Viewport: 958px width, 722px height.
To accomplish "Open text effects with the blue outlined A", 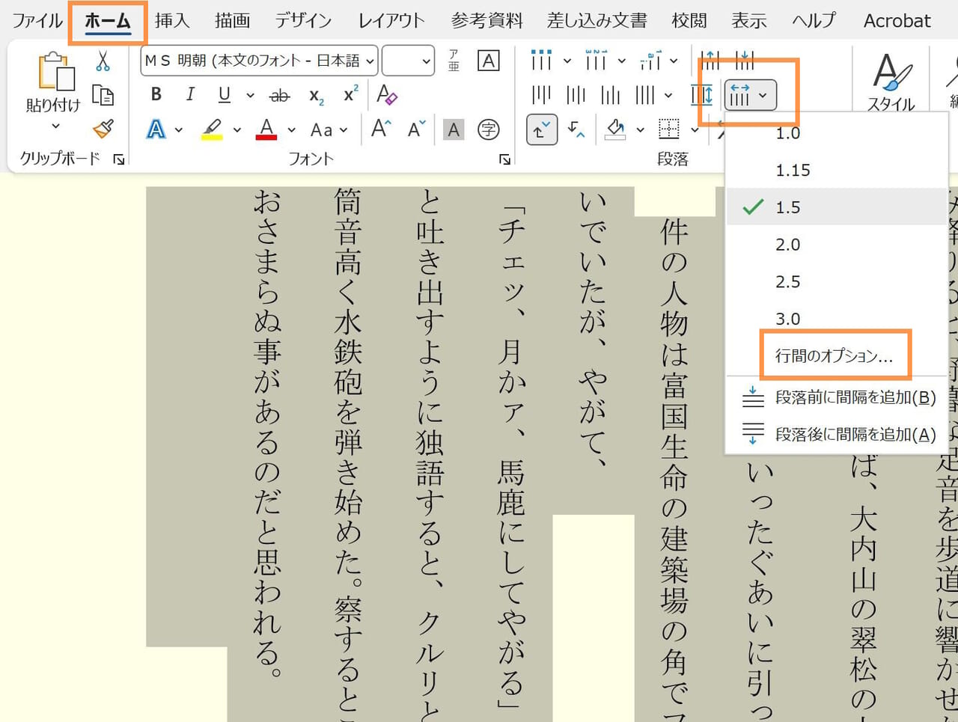I will (156, 129).
